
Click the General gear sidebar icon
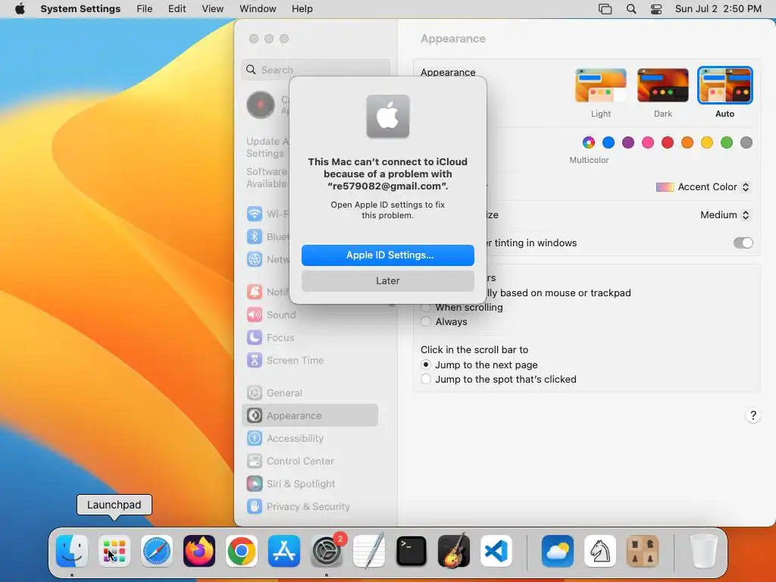tap(255, 393)
